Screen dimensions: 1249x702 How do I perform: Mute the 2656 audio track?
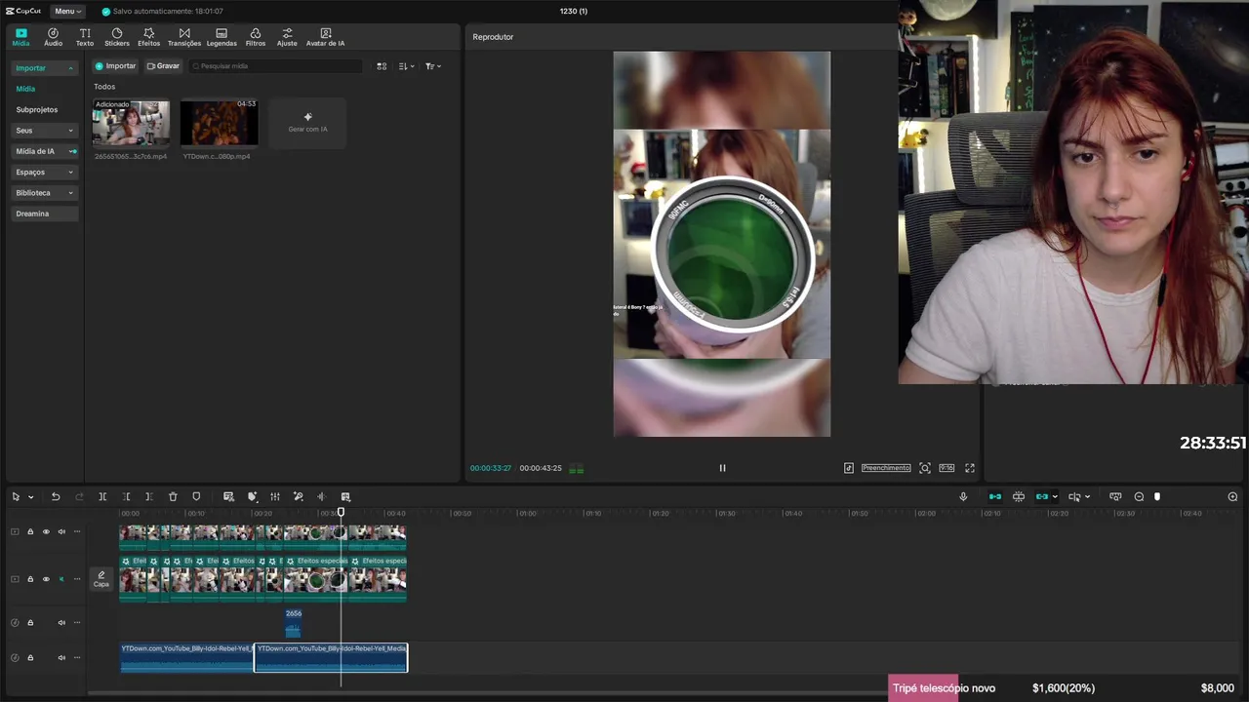coord(61,623)
